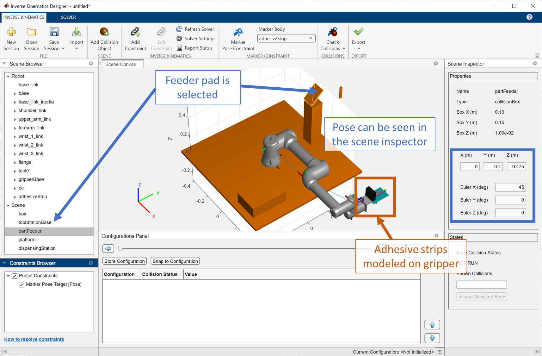Click the Euler X (deg) input field
The width and height of the screenshot is (542, 356).
click(x=510, y=187)
